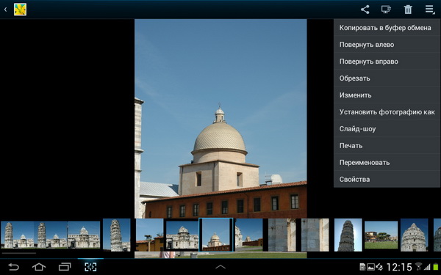The width and height of the screenshot is (441, 275).
Task: Tap the share icon in top bar
Action: click(x=365, y=10)
